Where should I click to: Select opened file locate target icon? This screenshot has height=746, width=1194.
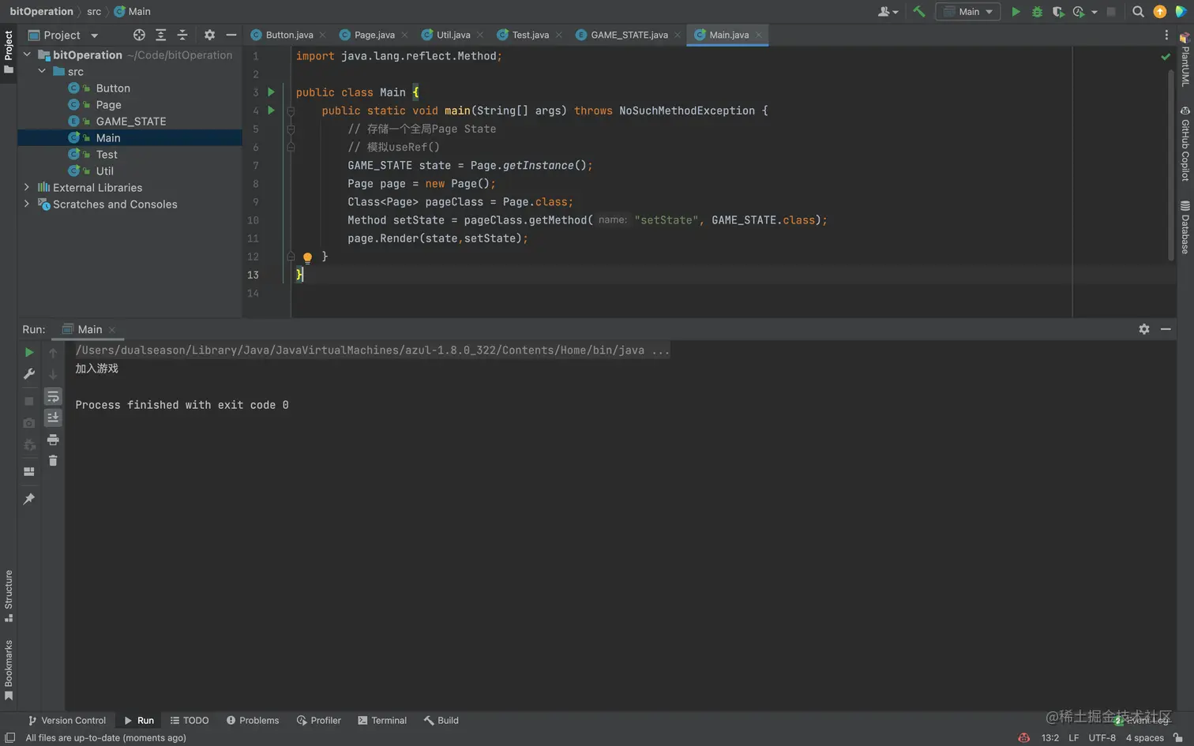(139, 35)
